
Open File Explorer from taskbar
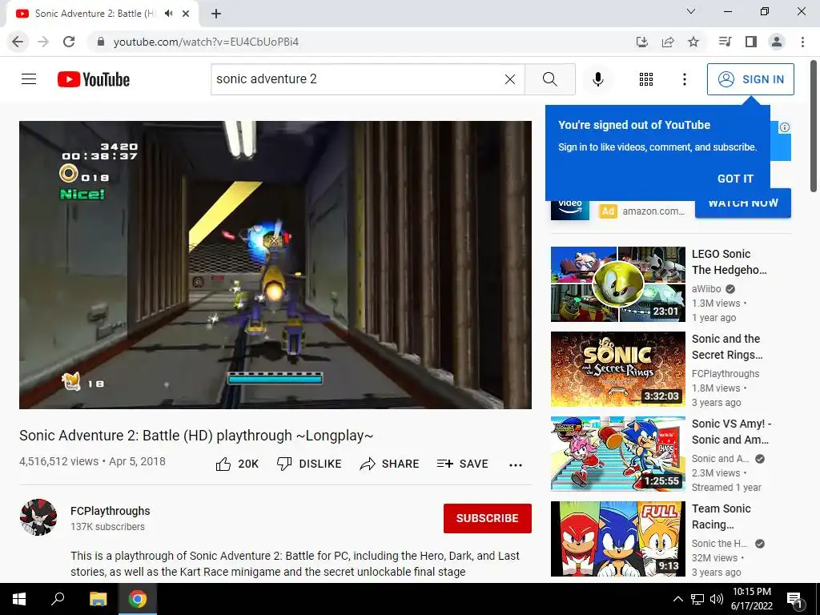(x=98, y=599)
